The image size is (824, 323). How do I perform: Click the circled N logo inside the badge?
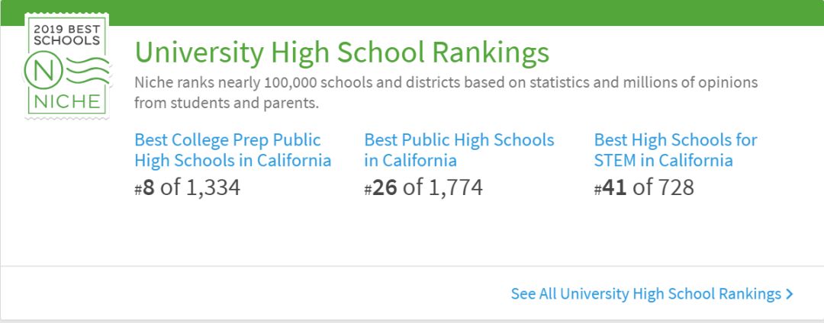[43, 71]
